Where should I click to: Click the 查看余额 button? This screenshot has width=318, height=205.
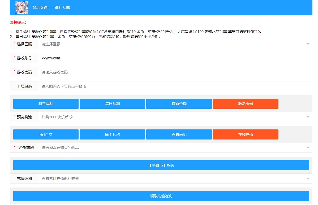179,104
